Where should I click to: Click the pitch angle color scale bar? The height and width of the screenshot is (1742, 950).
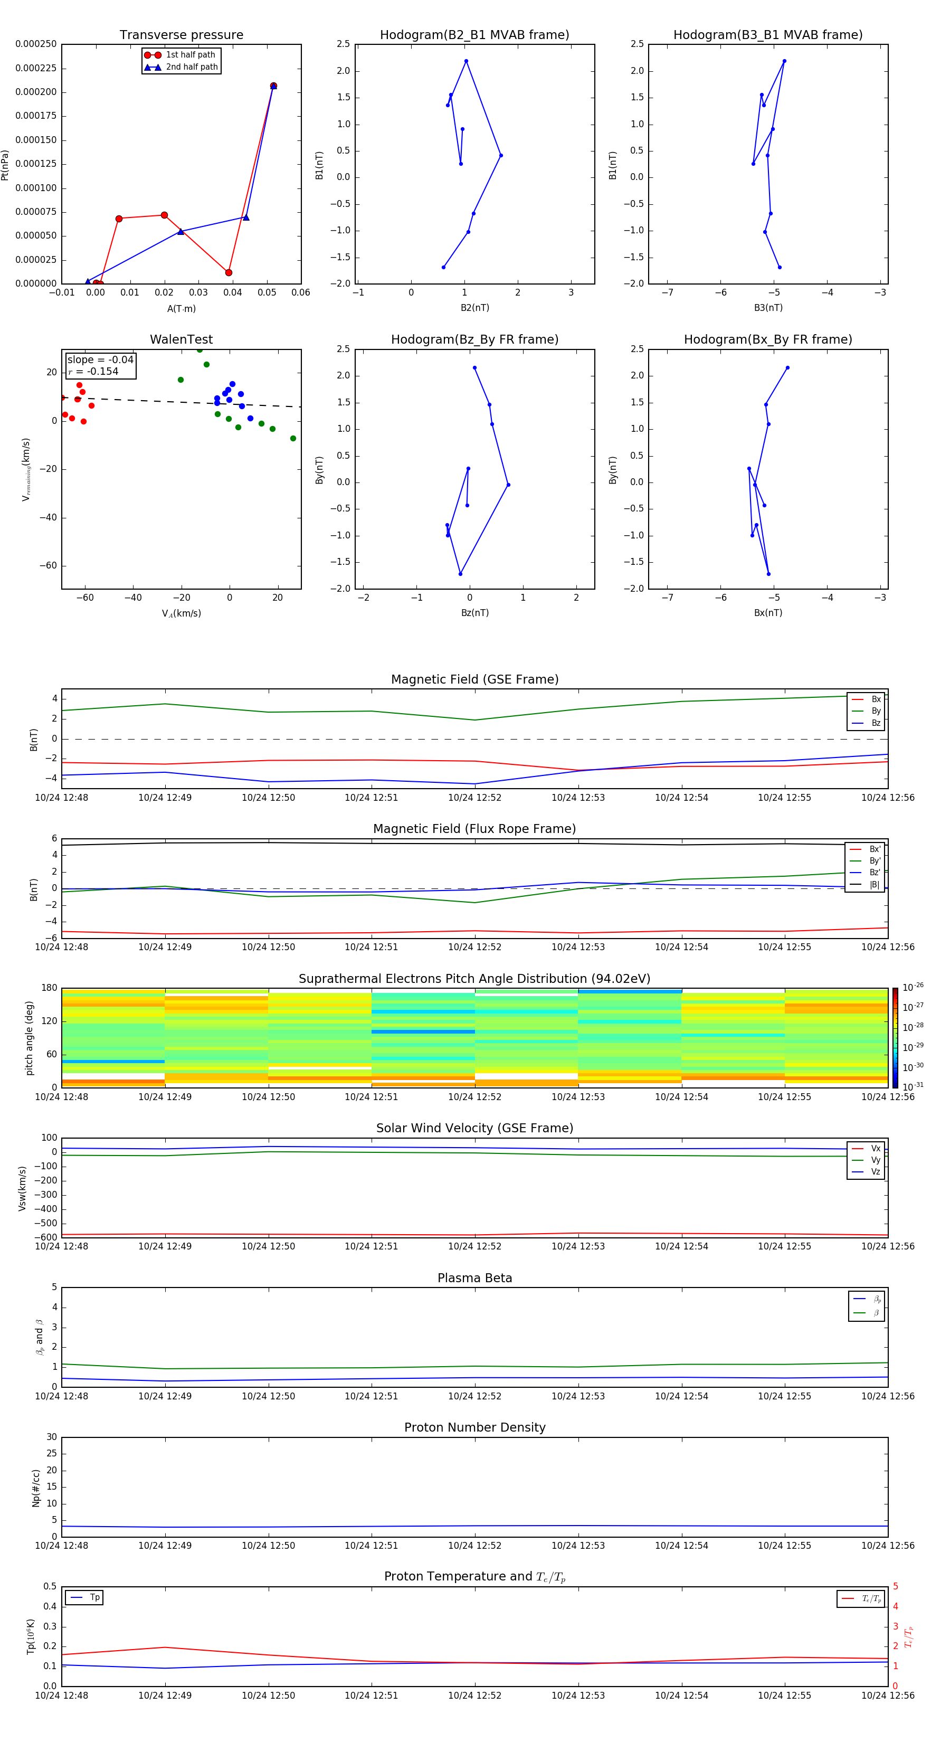(x=895, y=1038)
